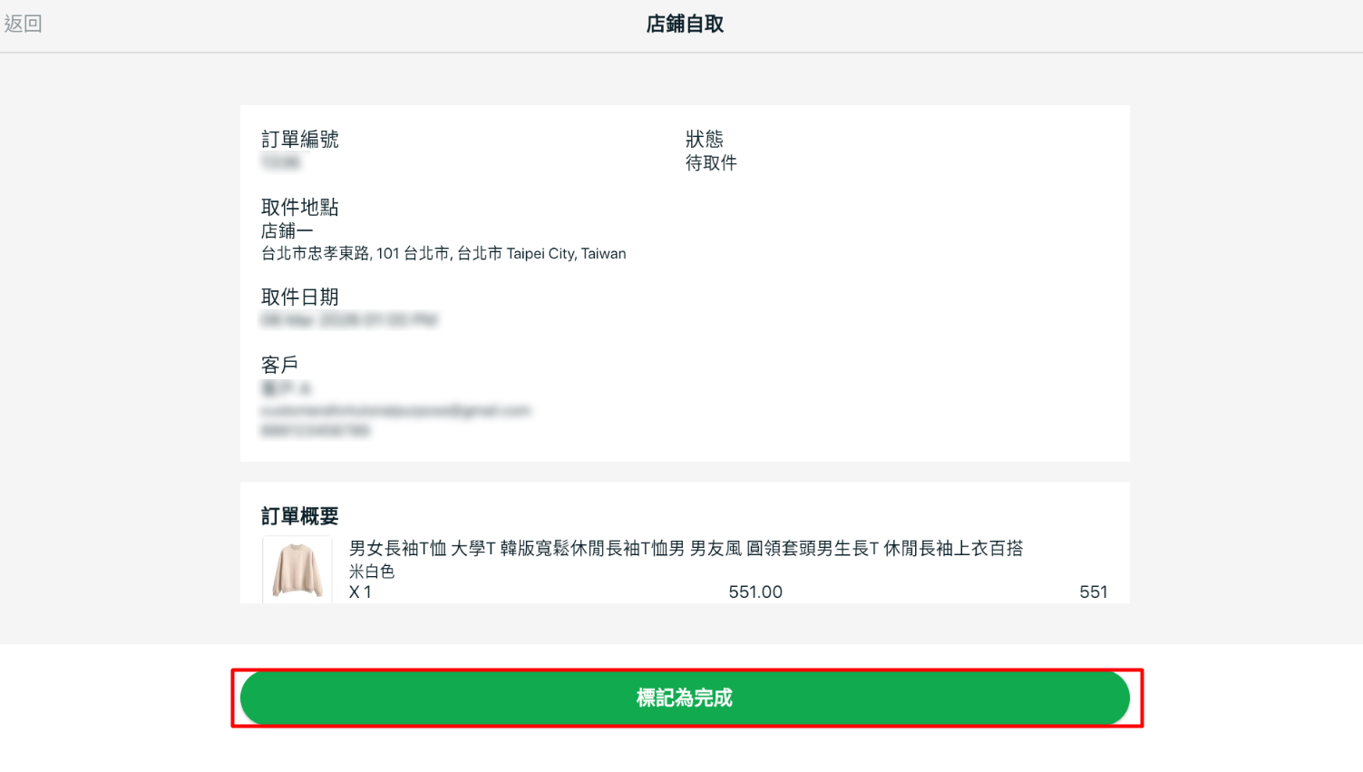Select the 店鋪一 pickup store name
This screenshot has width=1363, height=772.
287,231
